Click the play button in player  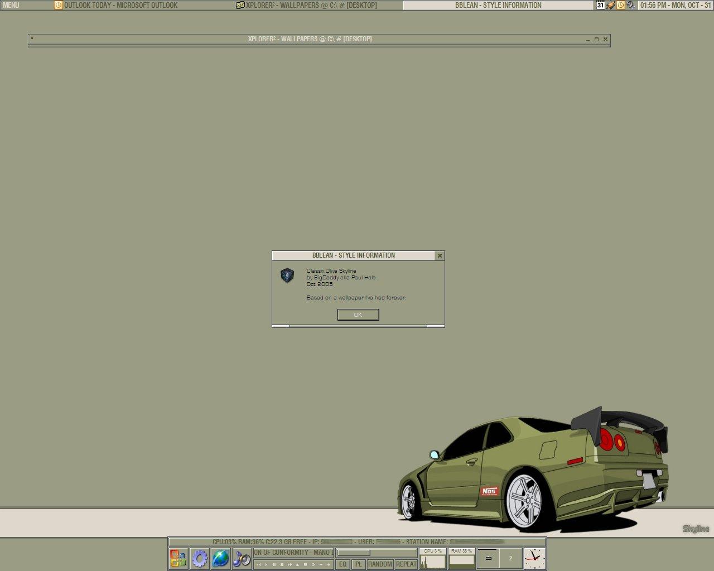(x=267, y=564)
